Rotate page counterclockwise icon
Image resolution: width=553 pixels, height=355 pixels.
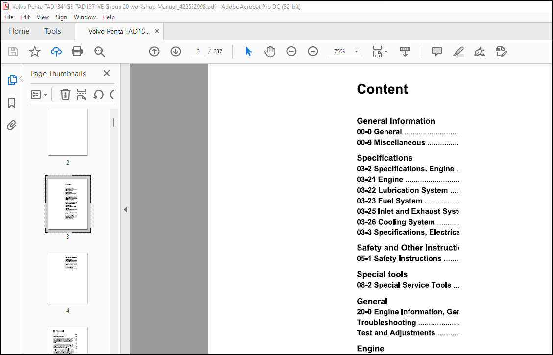pos(98,94)
